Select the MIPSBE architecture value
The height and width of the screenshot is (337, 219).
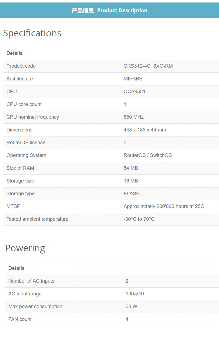point(133,79)
